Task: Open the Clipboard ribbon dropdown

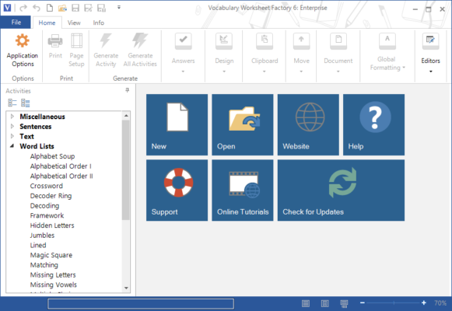Action: pos(265,53)
